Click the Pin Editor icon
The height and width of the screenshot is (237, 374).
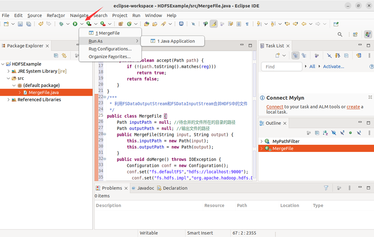(336, 24)
